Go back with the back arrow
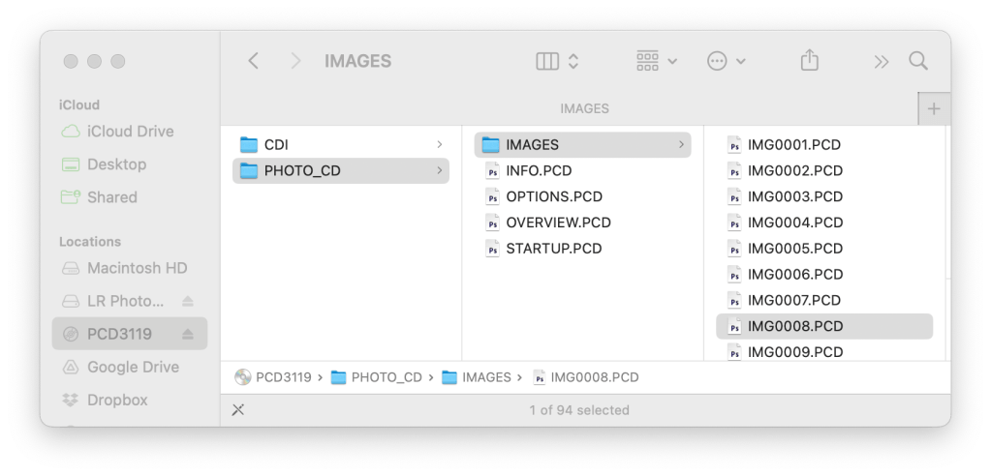This screenshot has height=476, width=991. (254, 61)
